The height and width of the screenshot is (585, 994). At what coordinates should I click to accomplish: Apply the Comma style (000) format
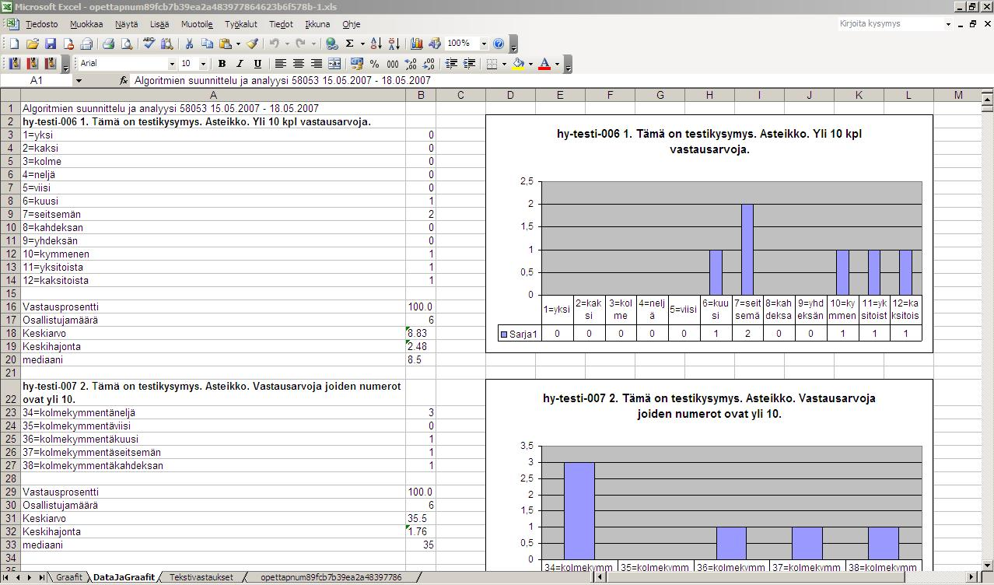coord(393,64)
